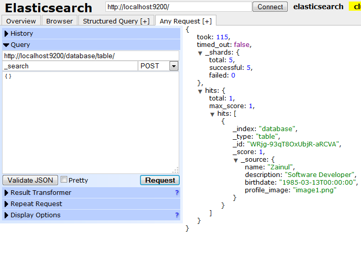Screen dimensions: 361x253
Task: Collapse the inner hits array node
Action: coord(212,114)
